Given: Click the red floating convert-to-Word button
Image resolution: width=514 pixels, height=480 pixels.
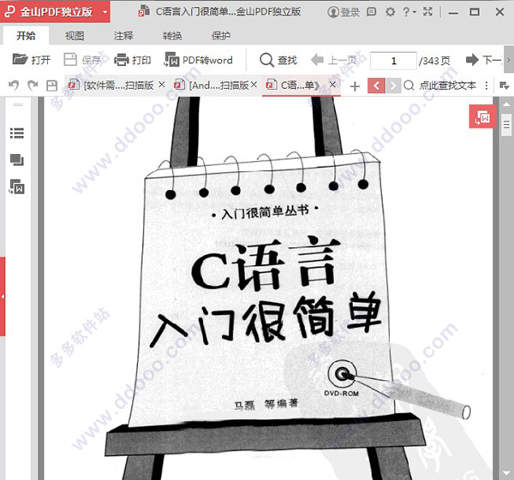Looking at the screenshot, I should point(482,116).
